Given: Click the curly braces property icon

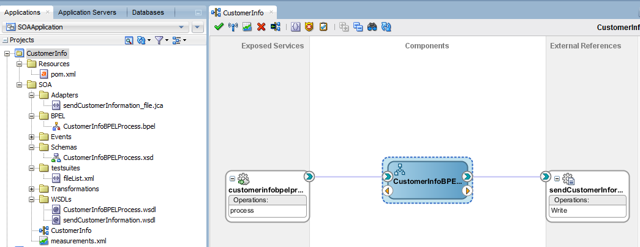Looking at the screenshot, I should point(296,27).
